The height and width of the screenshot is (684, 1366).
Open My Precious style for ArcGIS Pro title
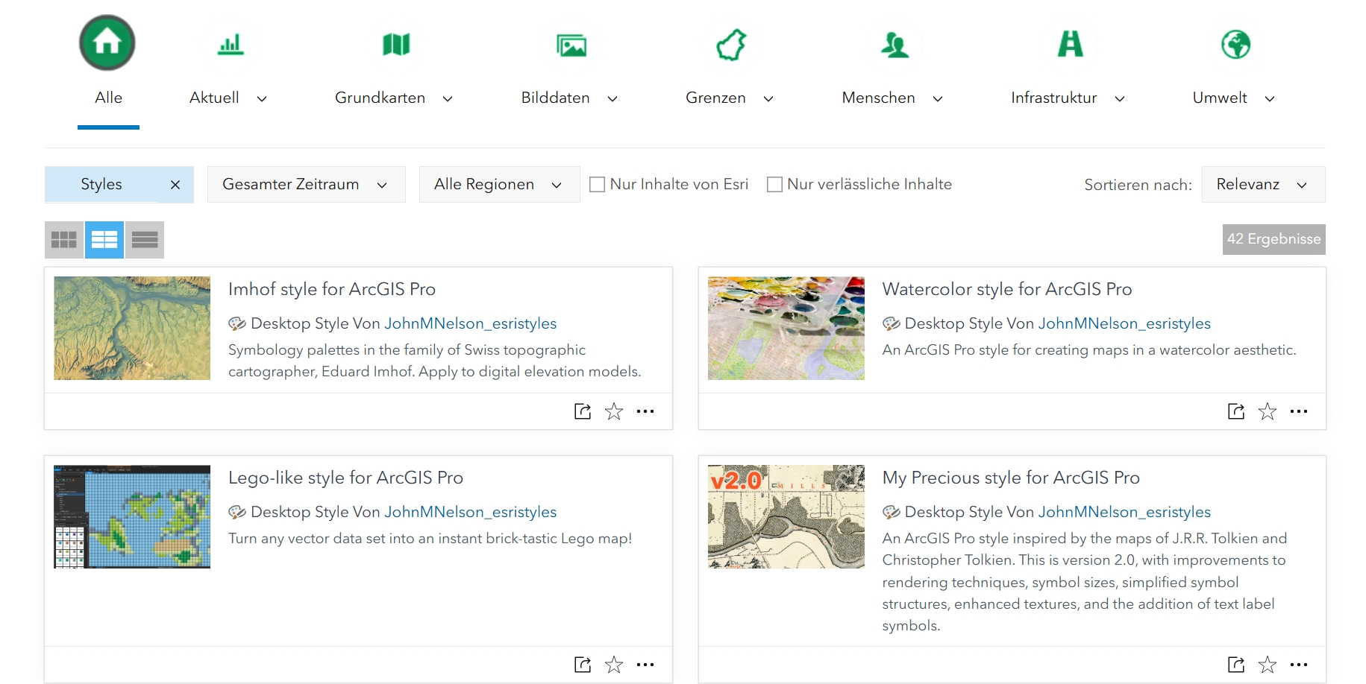pos(1011,478)
